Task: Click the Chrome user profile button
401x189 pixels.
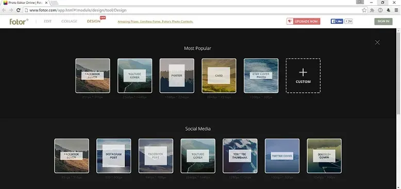Action: 360,2
